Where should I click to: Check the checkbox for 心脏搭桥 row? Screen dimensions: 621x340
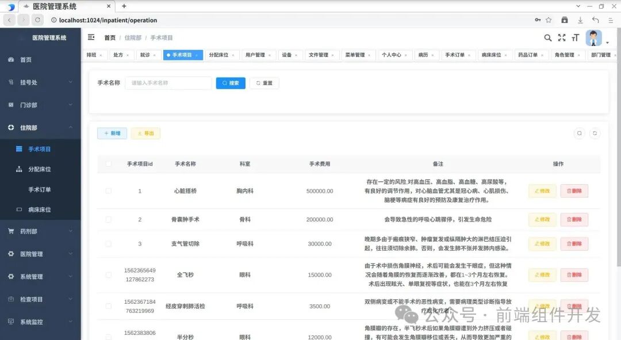pos(108,190)
